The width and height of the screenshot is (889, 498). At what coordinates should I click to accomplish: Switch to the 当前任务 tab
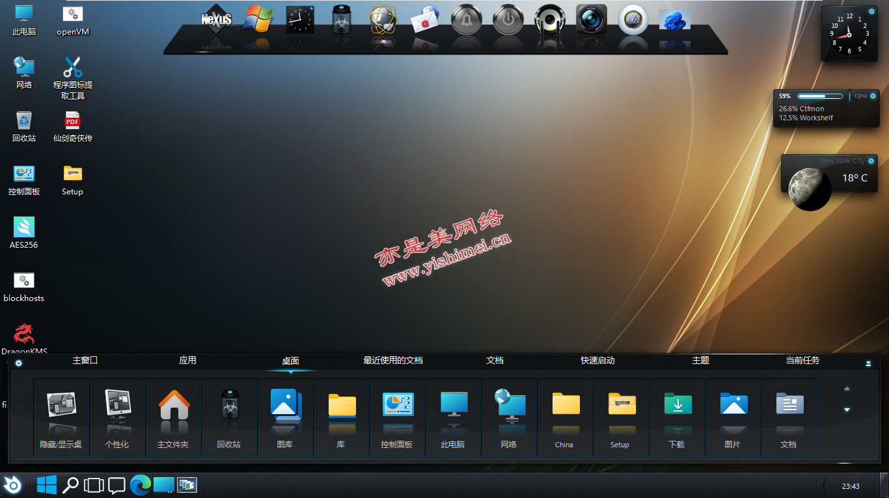pos(802,360)
